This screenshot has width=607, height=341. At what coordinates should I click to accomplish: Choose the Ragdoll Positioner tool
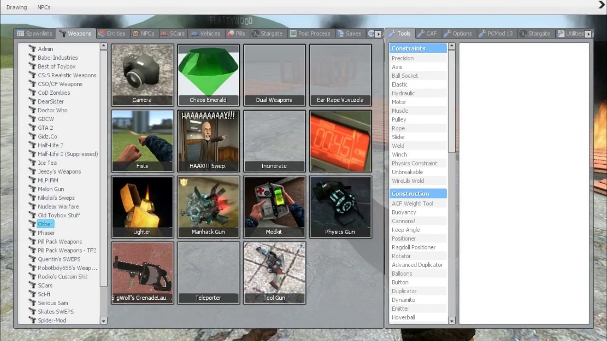pos(418,247)
